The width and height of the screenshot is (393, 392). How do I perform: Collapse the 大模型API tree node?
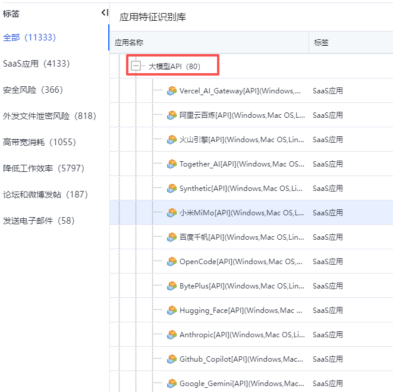click(x=136, y=66)
